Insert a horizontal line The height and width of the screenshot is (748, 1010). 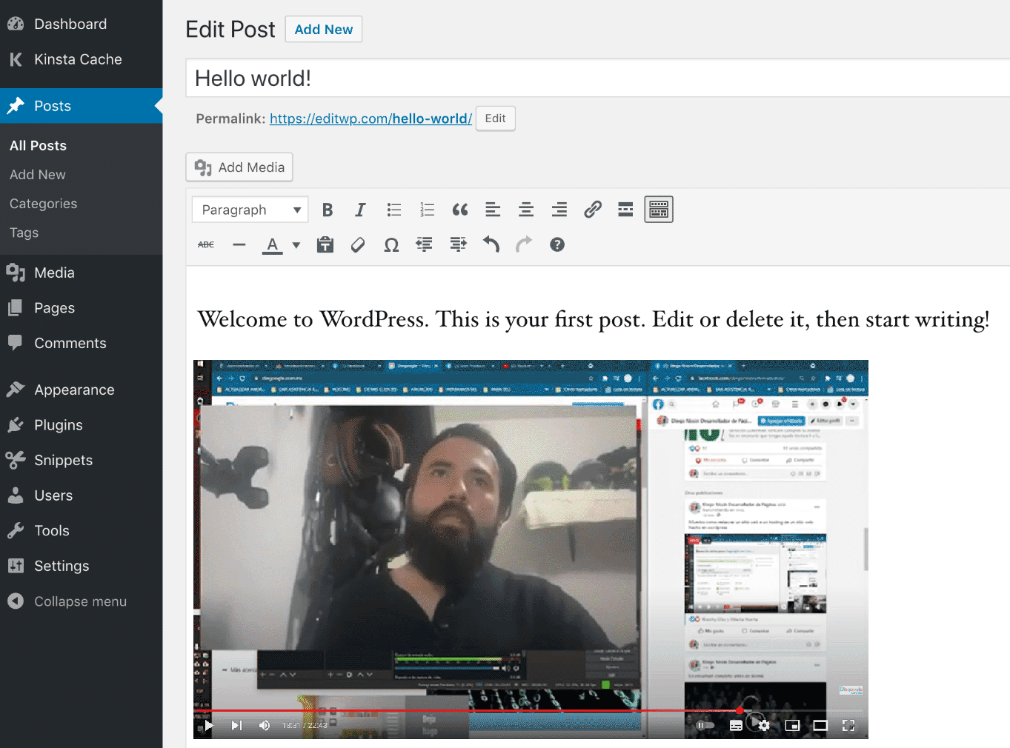239,244
